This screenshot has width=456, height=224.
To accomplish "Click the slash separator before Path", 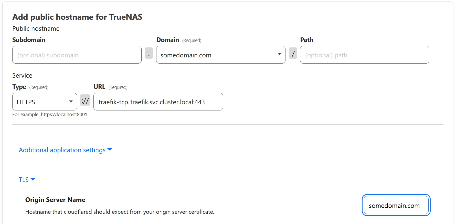I will point(293,53).
